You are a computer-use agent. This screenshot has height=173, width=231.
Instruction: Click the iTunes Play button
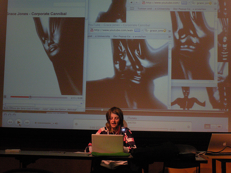pyautogui.click(x=18, y=122)
